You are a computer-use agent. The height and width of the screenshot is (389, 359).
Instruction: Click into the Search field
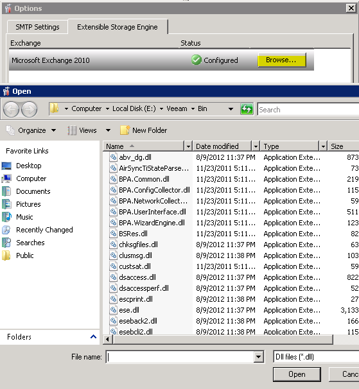308,109
